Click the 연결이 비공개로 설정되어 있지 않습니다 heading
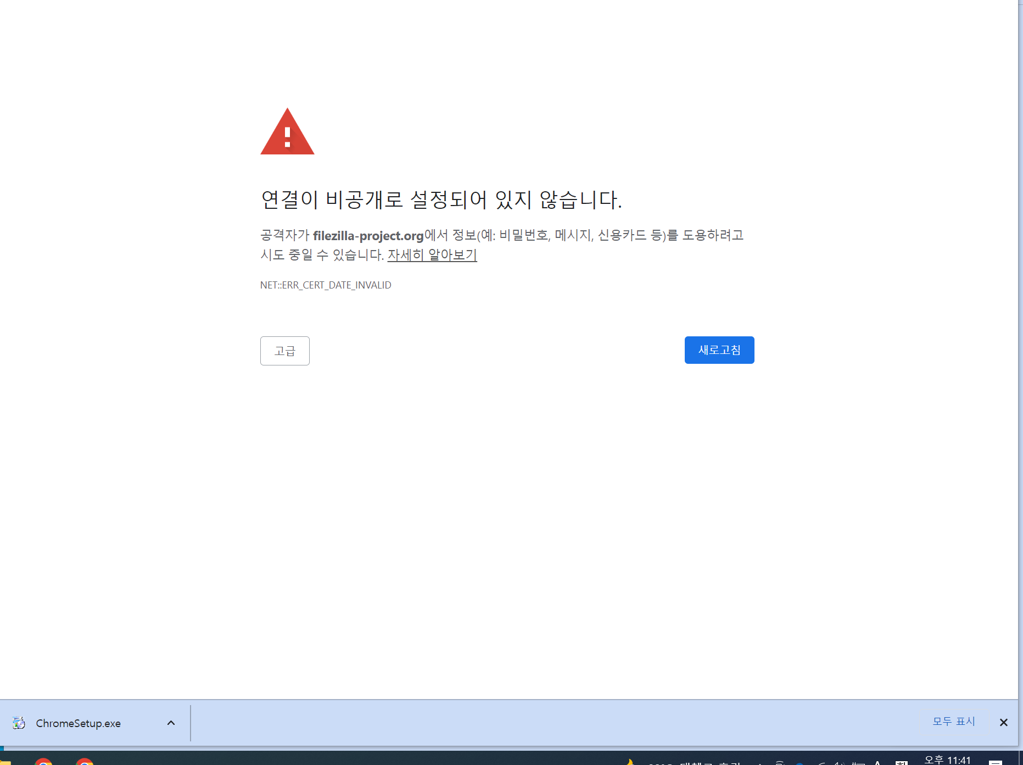This screenshot has width=1023, height=765. click(x=441, y=199)
